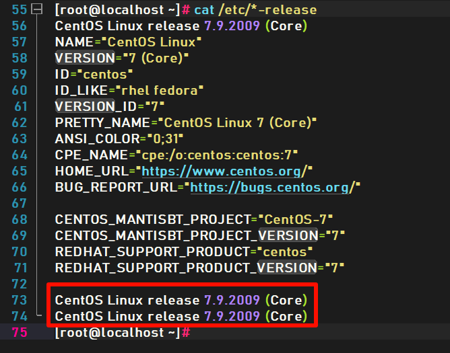Click line number 75 in gutter

(20, 332)
